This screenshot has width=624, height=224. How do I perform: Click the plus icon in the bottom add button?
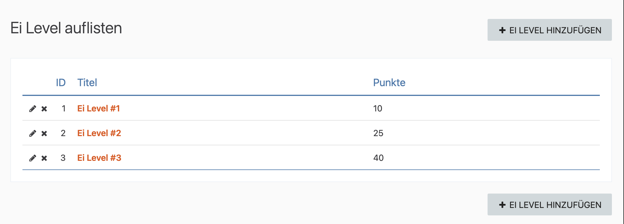pyautogui.click(x=502, y=205)
